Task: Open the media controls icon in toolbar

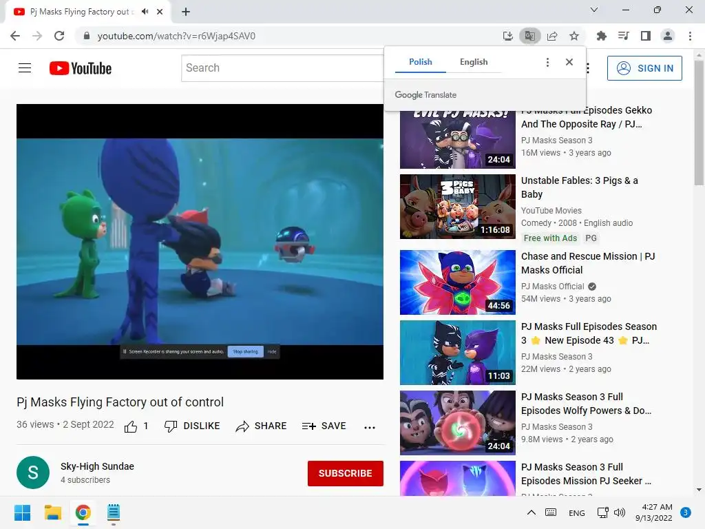Action: coord(623,36)
